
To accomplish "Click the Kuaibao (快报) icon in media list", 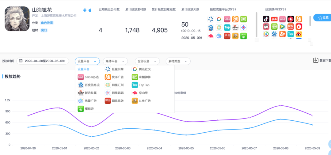I will (291, 27).
